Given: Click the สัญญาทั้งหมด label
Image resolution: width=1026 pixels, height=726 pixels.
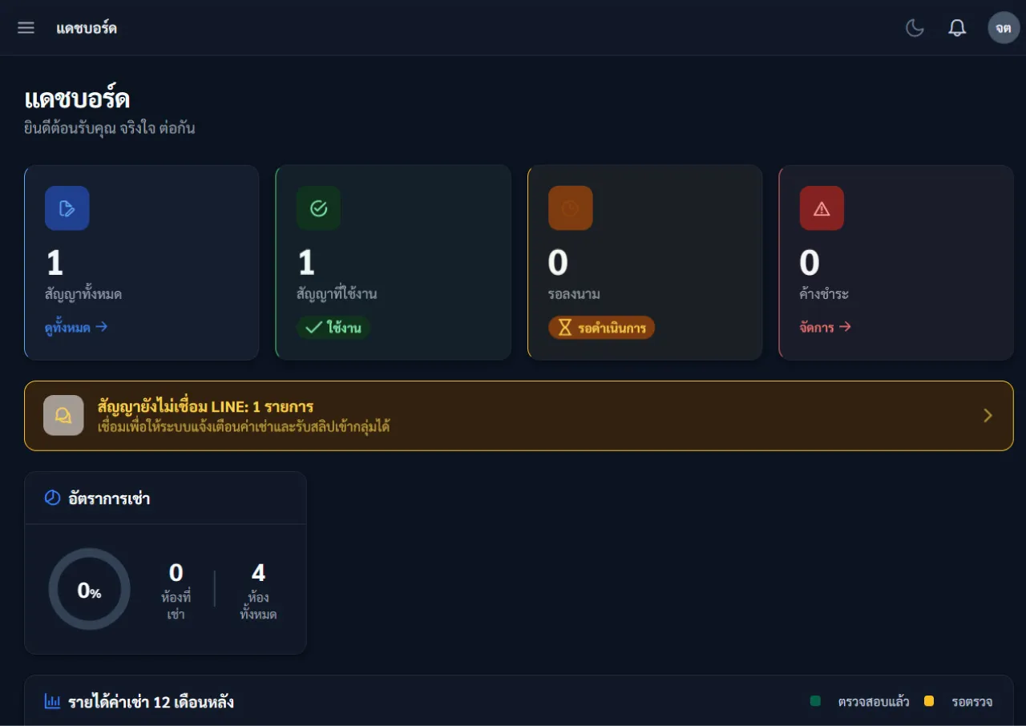Looking at the screenshot, I should coord(83,294).
